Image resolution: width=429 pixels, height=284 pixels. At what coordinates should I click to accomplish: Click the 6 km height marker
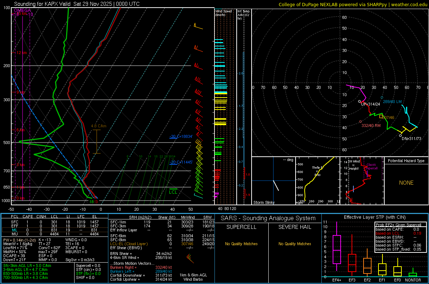tap(20, 130)
